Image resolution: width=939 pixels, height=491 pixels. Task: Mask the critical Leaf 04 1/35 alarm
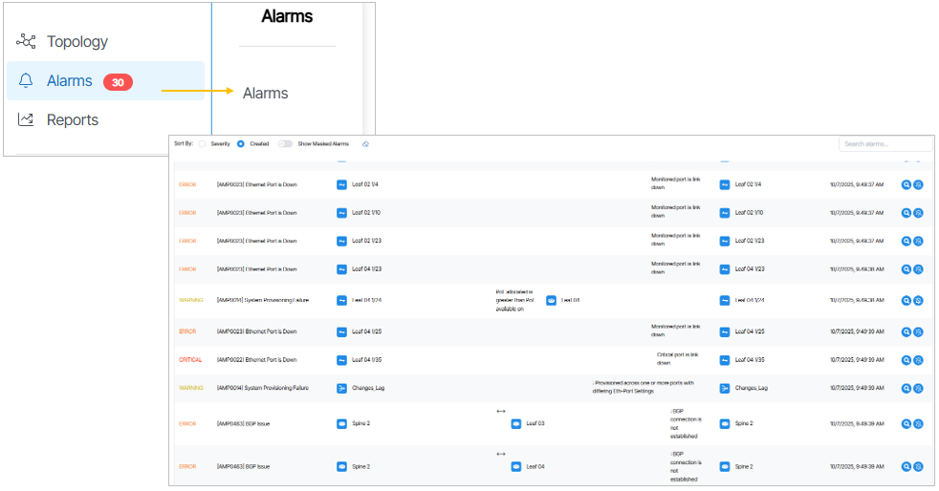[918, 360]
